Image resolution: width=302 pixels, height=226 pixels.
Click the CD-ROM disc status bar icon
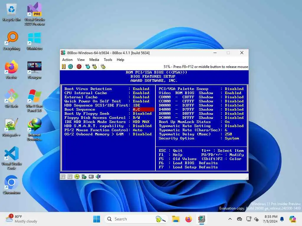(77, 177)
